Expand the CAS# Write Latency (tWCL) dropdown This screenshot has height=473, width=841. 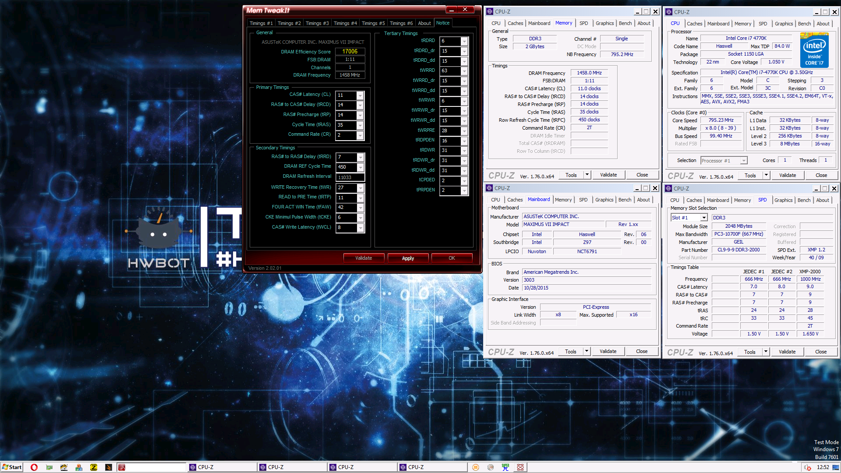coord(360,228)
